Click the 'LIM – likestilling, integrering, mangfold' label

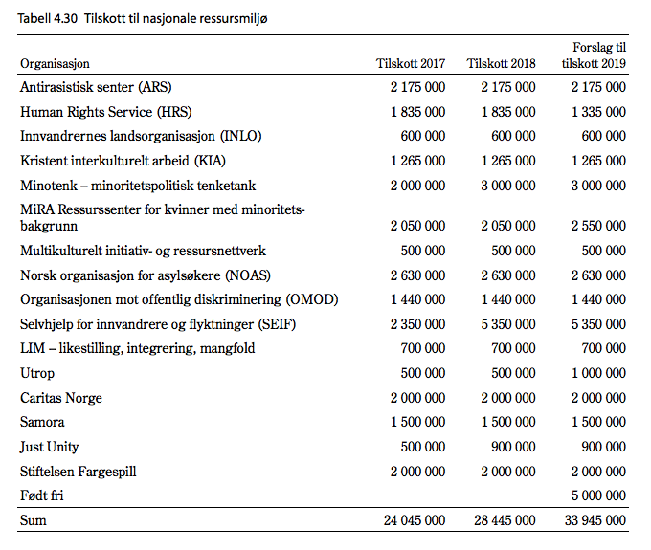coord(138,348)
